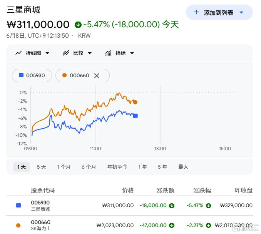Switch to the 最大 time range
Image resolution: width=261 pixels, height=234 pixels.
(x=183, y=167)
